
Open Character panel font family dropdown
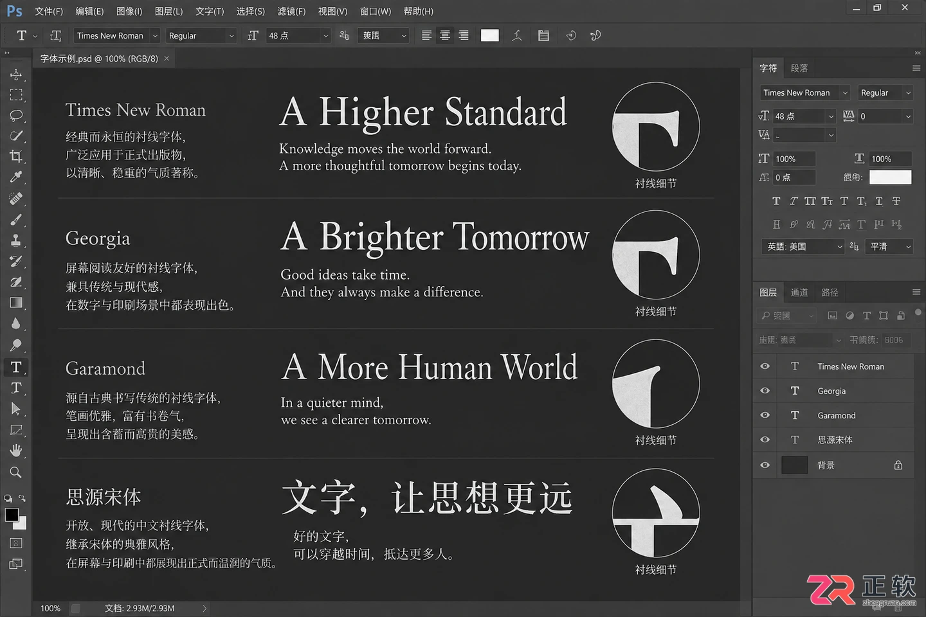click(804, 93)
